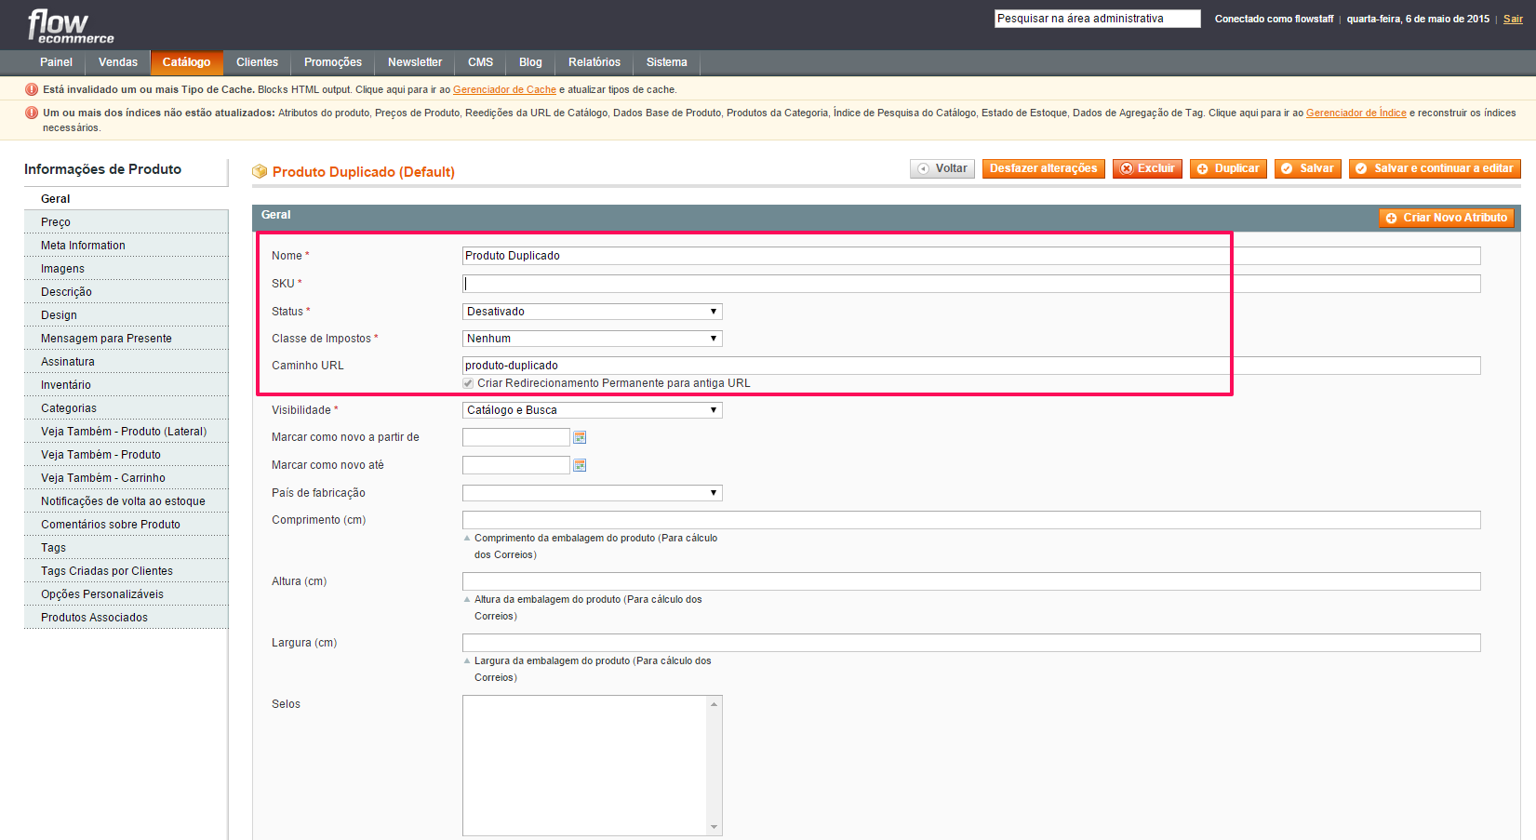
Task: Open the Clientes menu
Action: click(257, 62)
